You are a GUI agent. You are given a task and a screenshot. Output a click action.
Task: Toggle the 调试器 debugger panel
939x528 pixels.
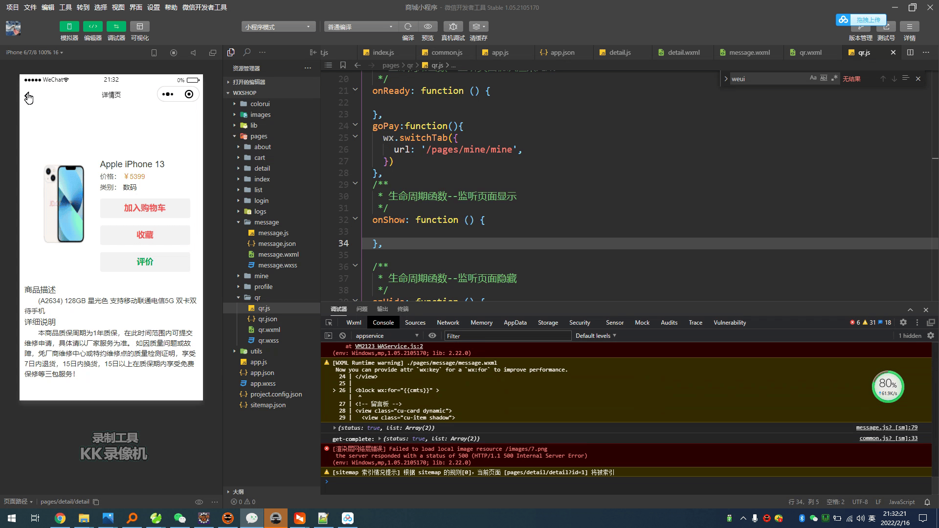click(116, 26)
